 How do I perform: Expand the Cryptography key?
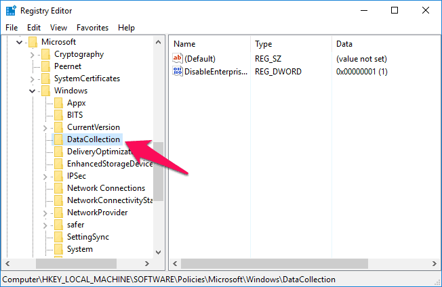tap(32, 55)
